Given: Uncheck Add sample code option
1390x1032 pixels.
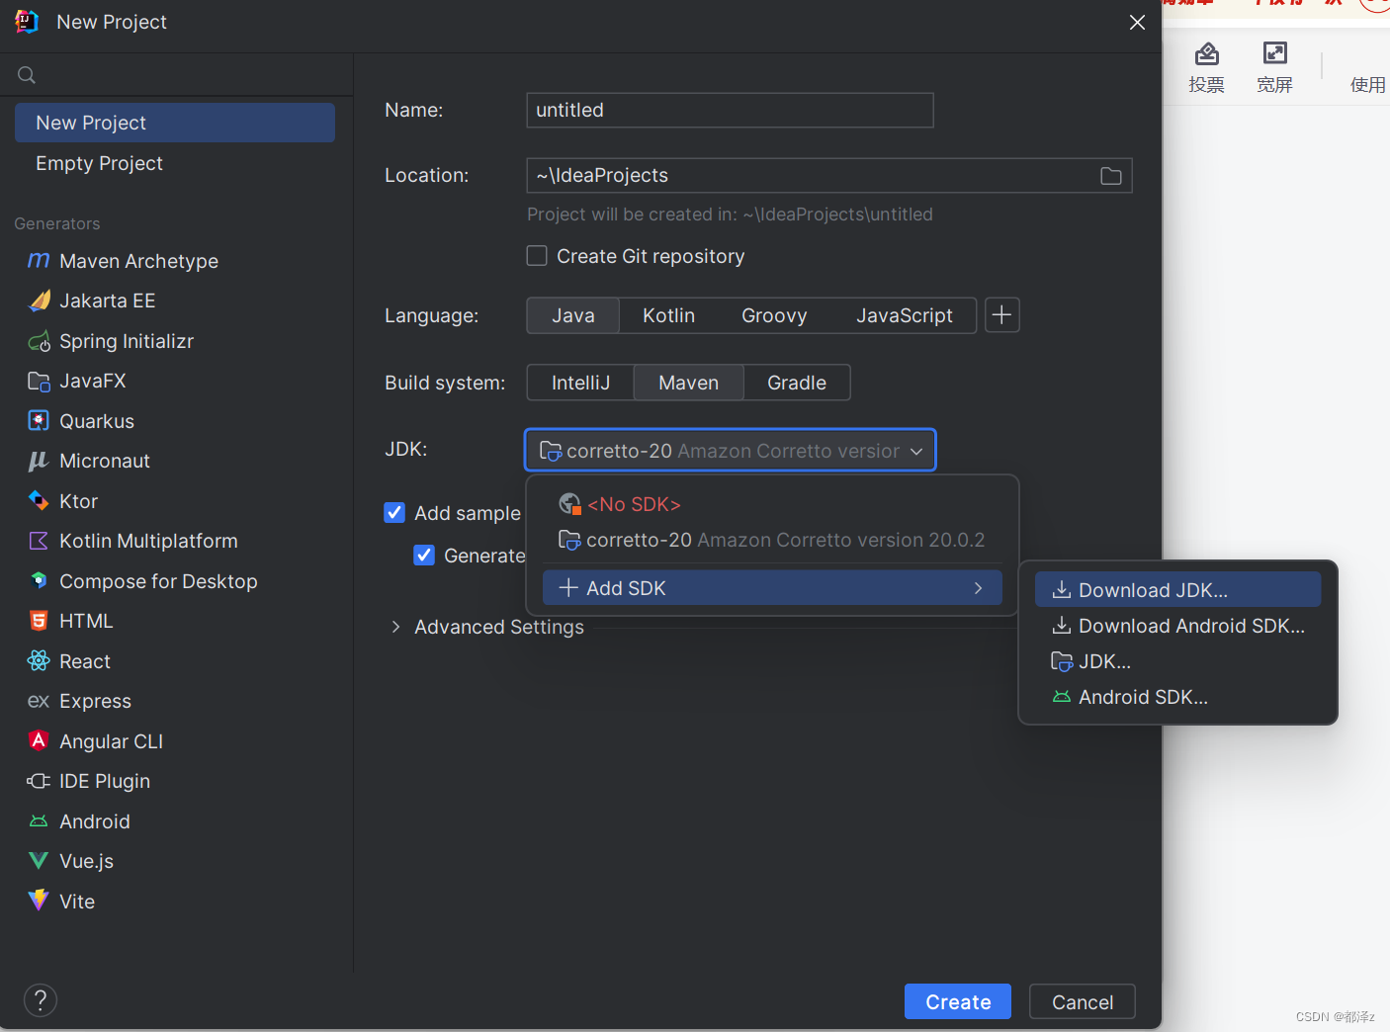Looking at the screenshot, I should pyautogui.click(x=394, y=512).
